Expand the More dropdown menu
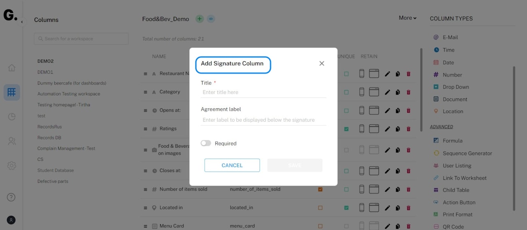 (408, 18)
